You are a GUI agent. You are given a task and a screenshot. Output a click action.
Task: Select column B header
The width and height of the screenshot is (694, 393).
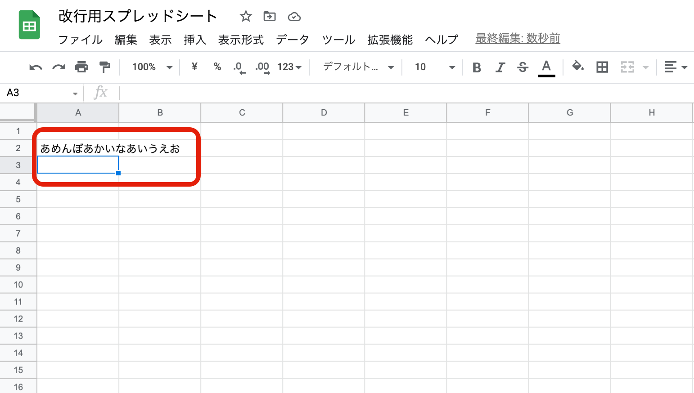coord(160,112)
